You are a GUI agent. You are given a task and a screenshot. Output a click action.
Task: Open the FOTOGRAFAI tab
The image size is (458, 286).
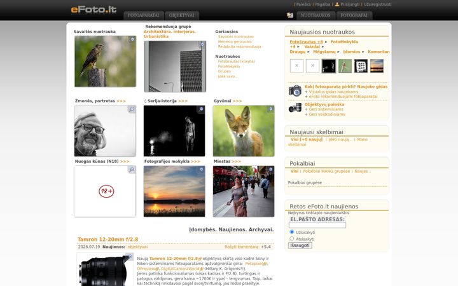click(x=354, y=15)
